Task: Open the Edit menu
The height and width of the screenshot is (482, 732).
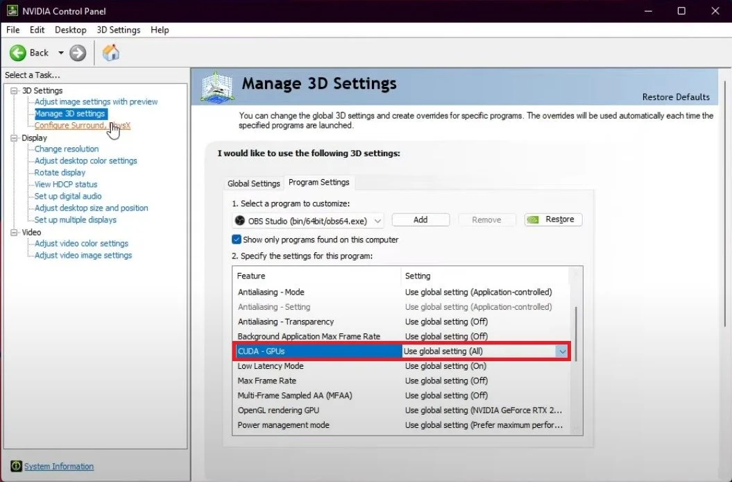Action: (x=37, y=30)
